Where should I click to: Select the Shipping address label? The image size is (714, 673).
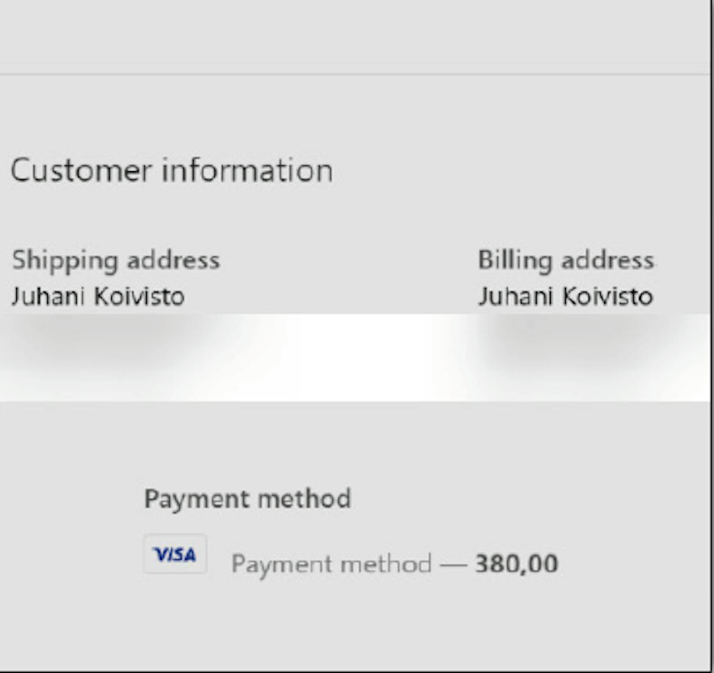coord(116,260)
